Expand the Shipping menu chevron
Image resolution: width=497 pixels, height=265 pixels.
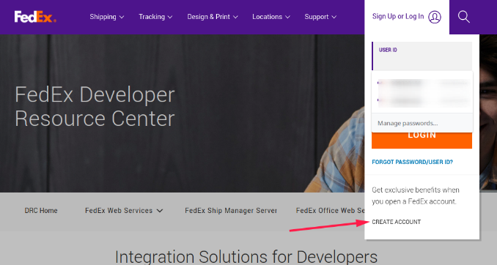coord(122,17)
